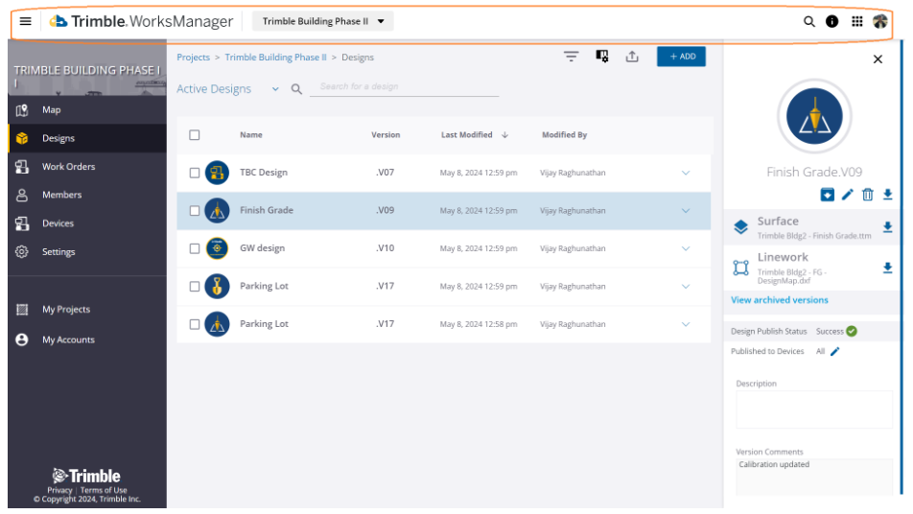The width and height of the screenshot is (913, 514).
Task: Go to Projects breadcrumb link
Action: coord(194,57)
